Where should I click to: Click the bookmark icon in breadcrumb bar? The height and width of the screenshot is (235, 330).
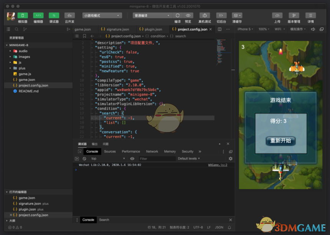pos(84,36)
